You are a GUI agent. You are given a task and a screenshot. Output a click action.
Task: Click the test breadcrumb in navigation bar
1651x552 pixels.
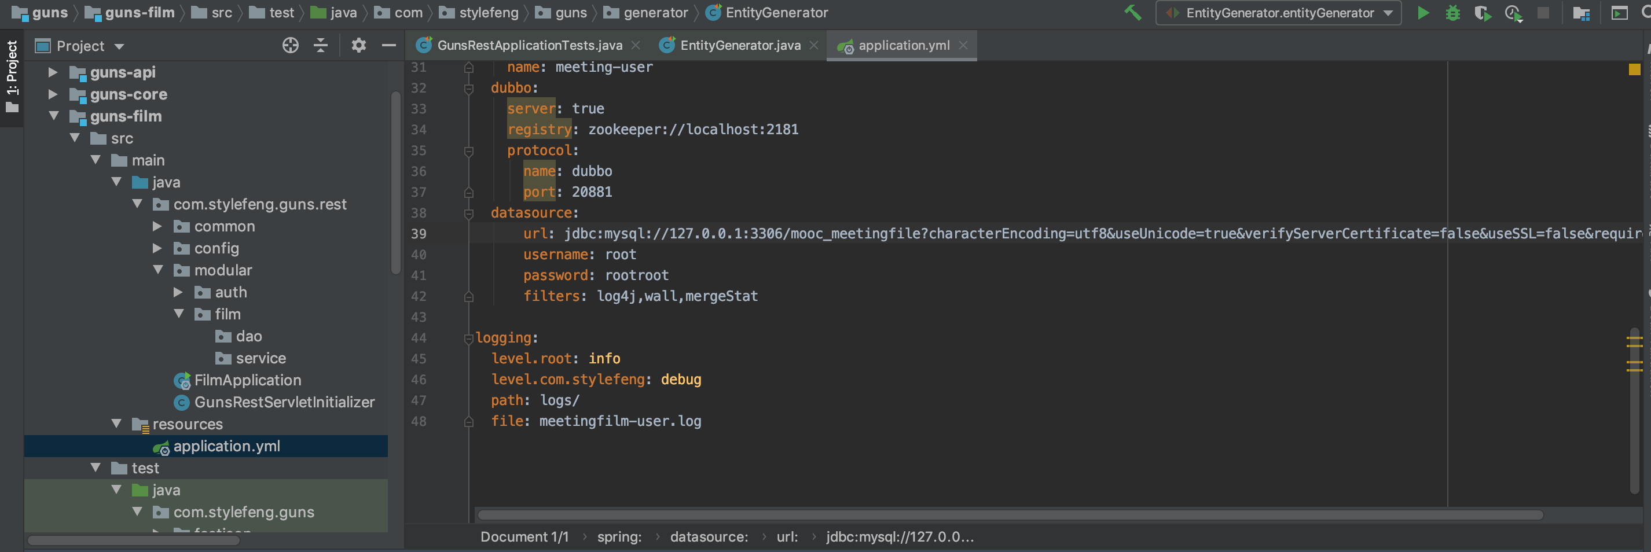coord(272,13)
